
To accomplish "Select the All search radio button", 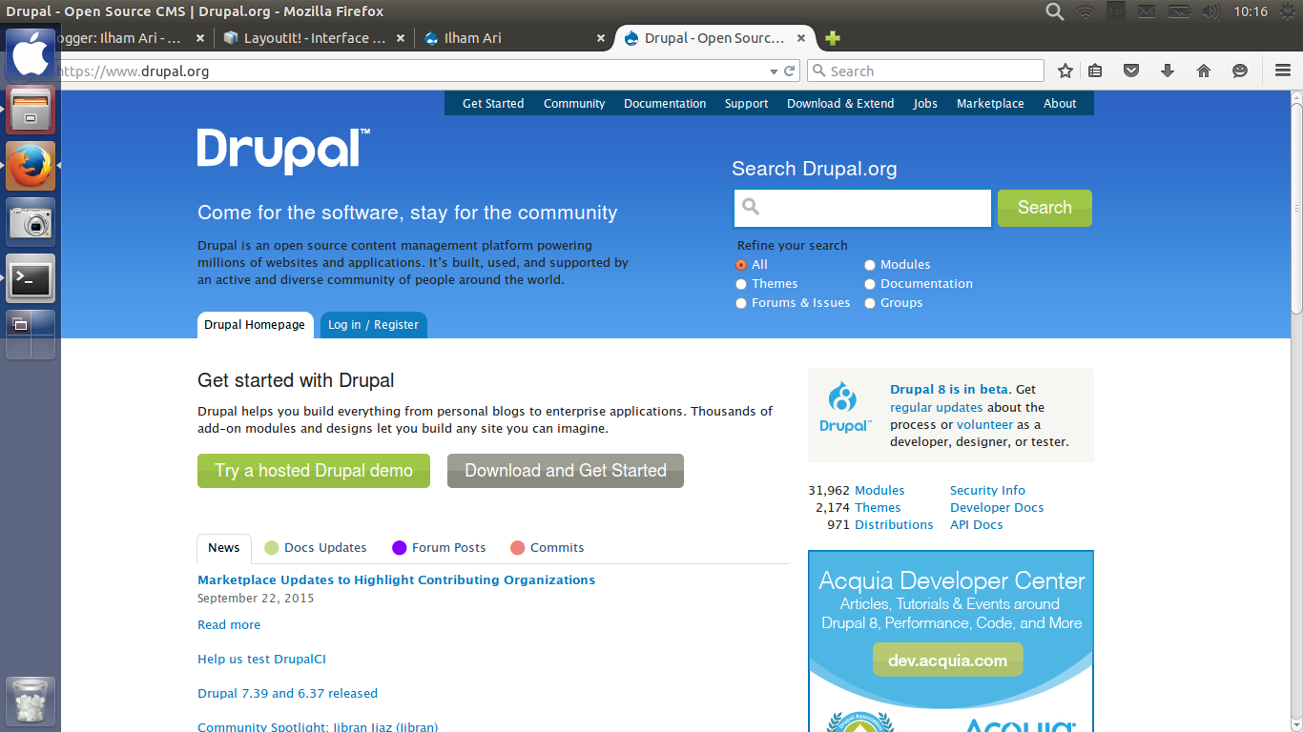I will point(741,265).
